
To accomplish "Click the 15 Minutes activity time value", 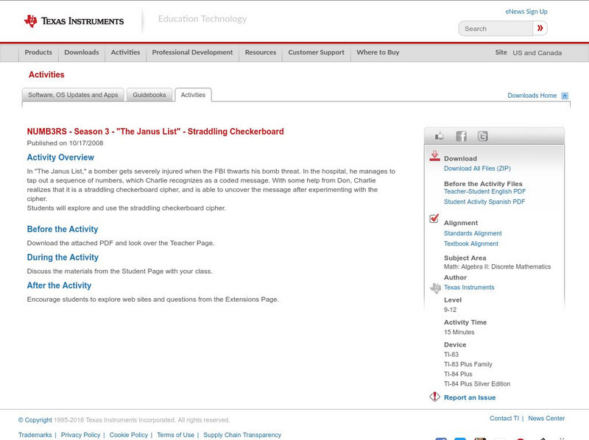I will tap(459, 333).
